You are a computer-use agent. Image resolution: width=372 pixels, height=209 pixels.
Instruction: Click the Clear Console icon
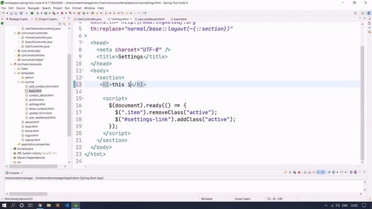pos(305,172)
